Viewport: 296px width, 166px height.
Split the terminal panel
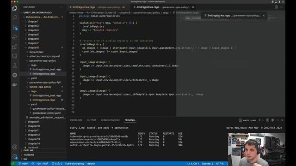267,120
